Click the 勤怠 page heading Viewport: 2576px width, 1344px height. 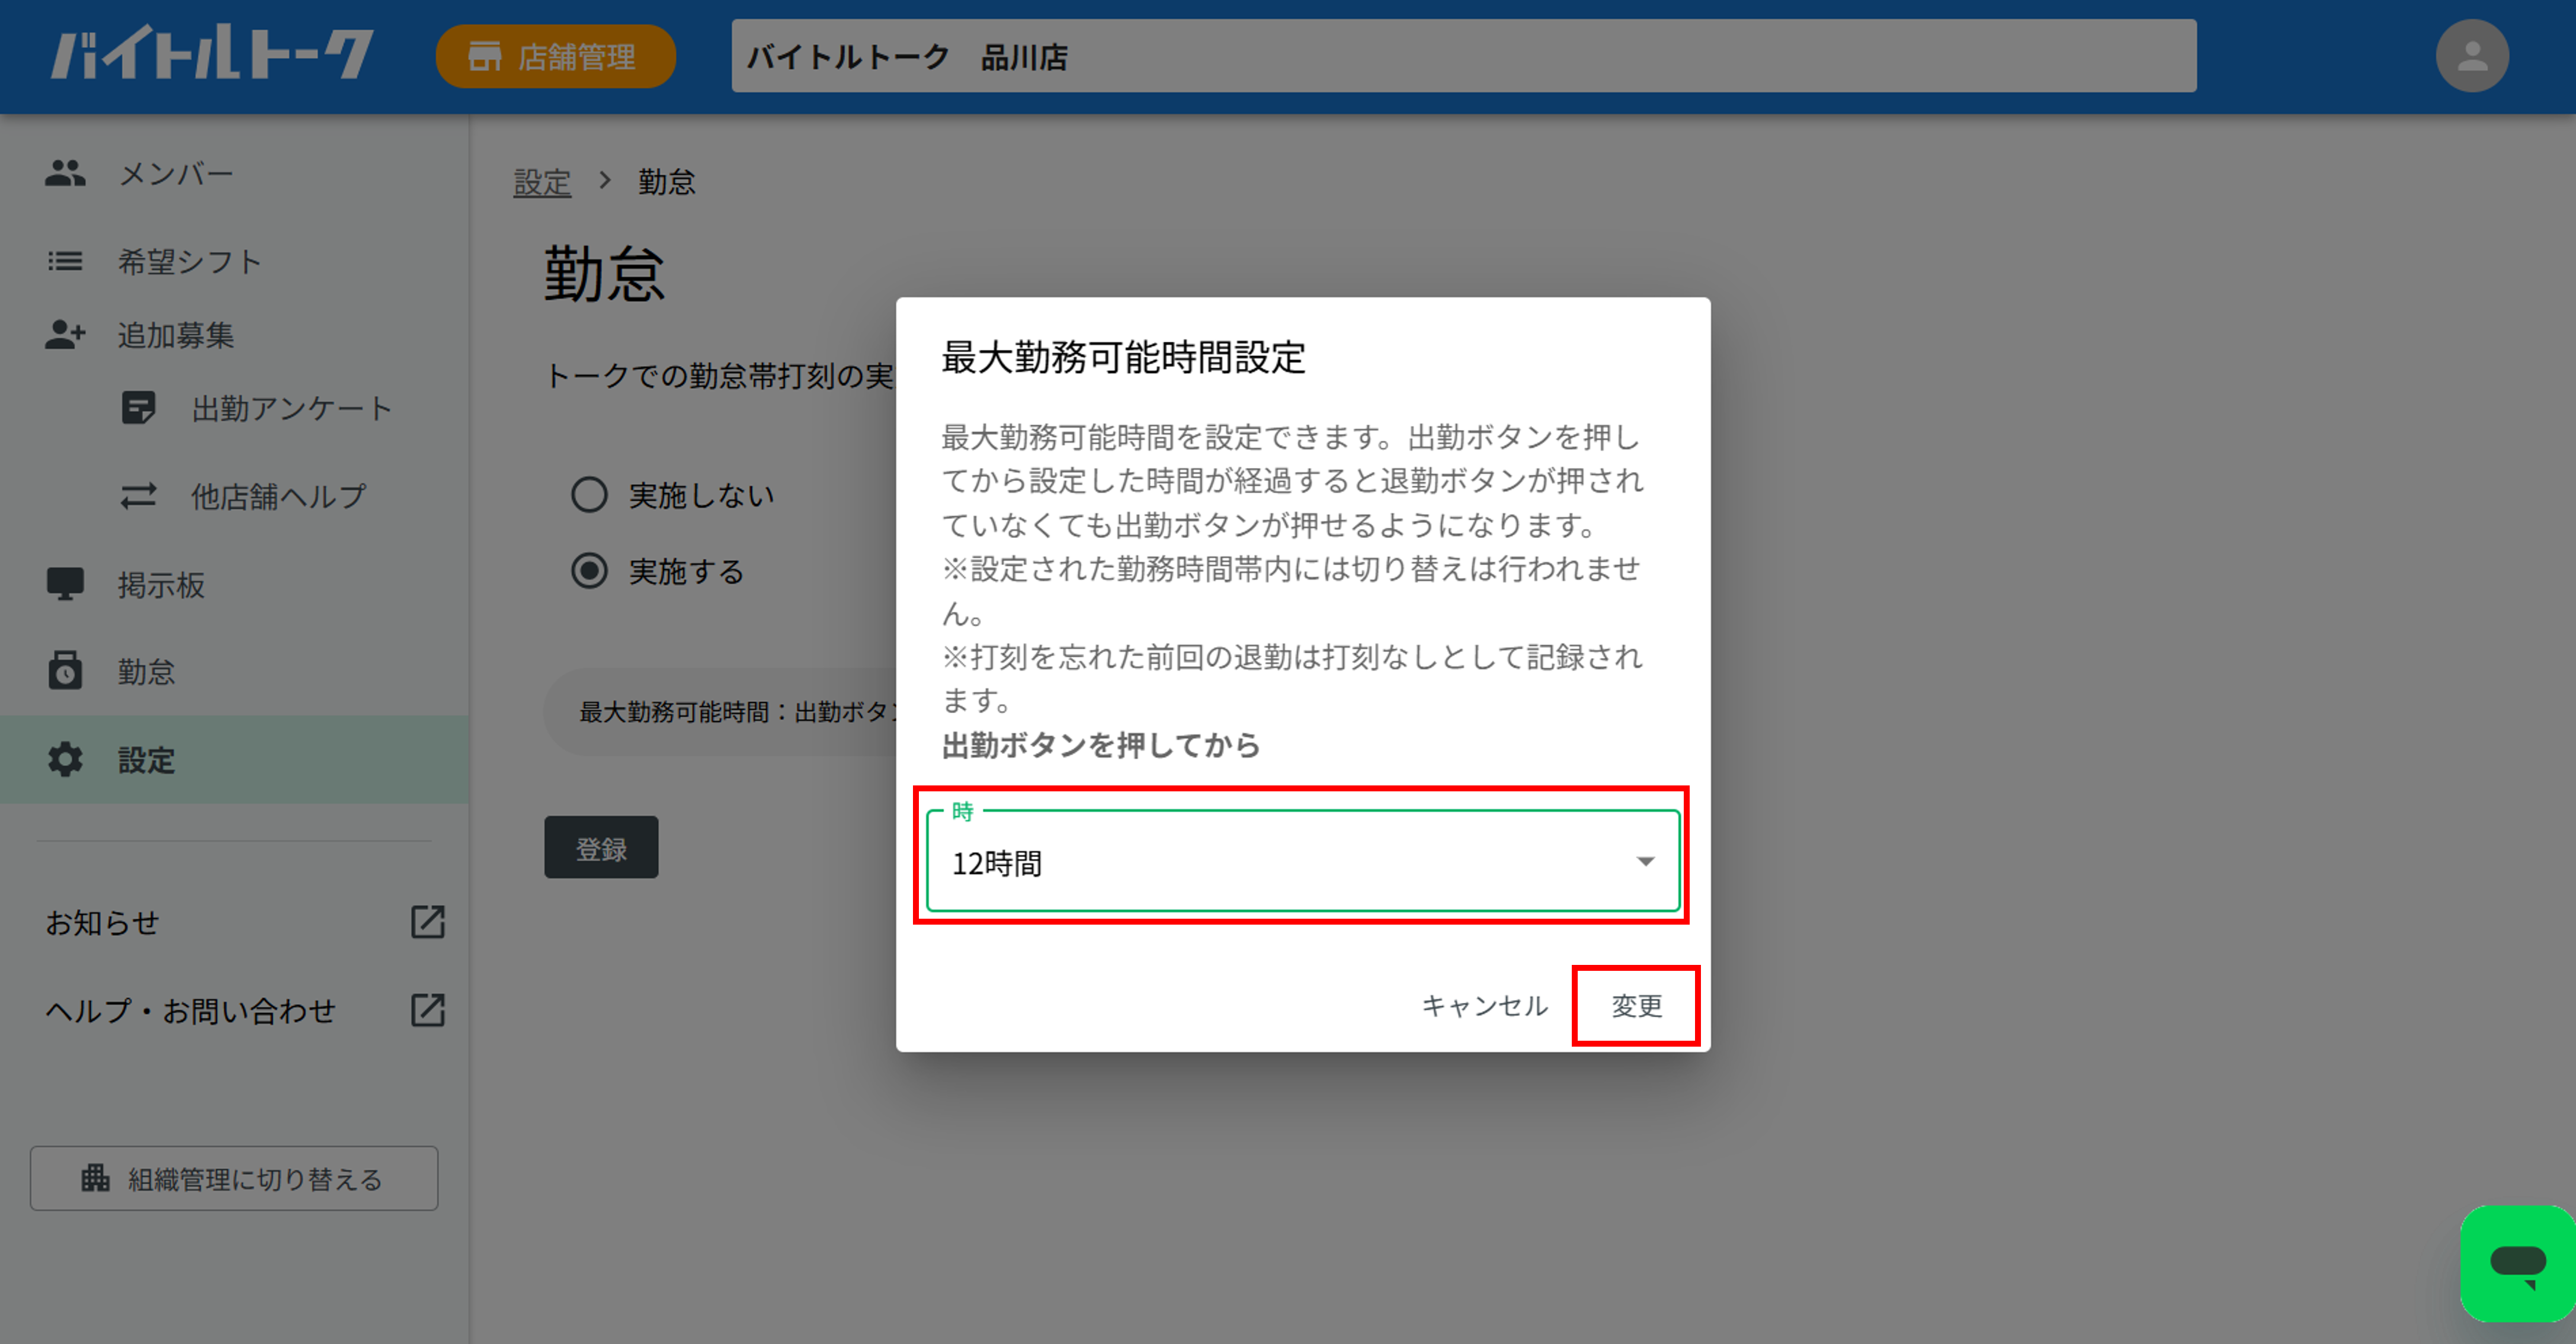point(604,274)
